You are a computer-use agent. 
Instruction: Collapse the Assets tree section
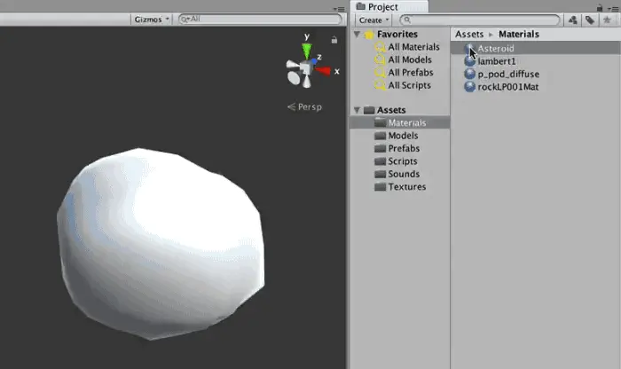pos(357,110)
